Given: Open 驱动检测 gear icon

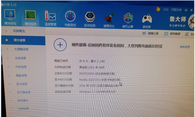Looking at the screenshot, I should click(x=90, y=17).
